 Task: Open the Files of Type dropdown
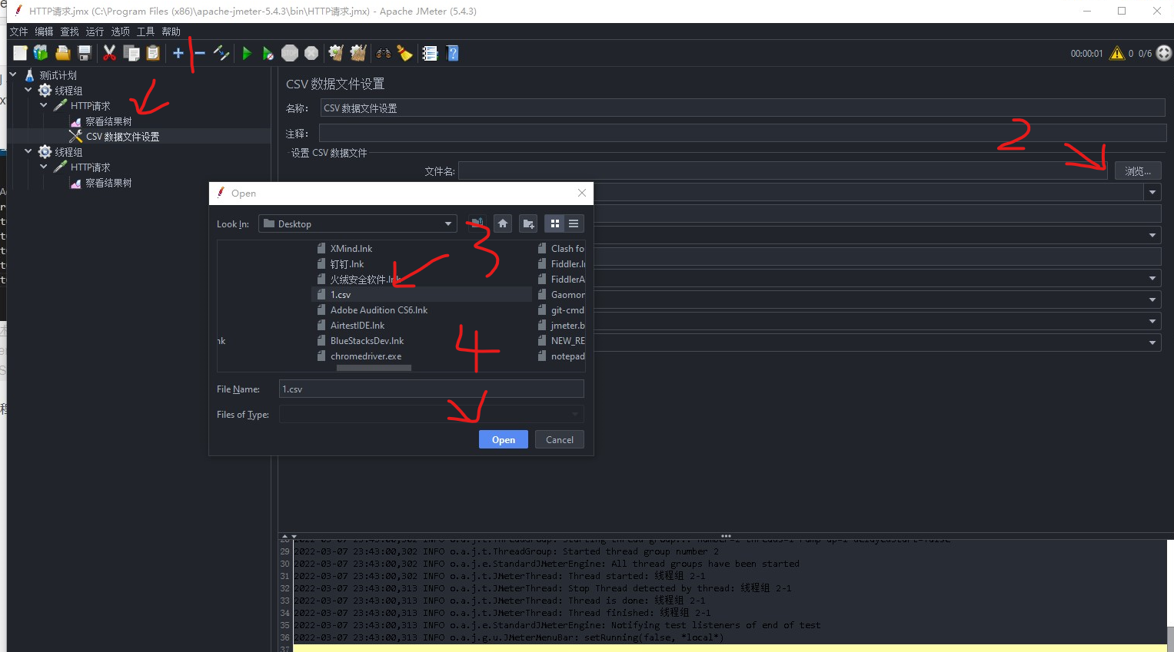[x=431, y=414]
